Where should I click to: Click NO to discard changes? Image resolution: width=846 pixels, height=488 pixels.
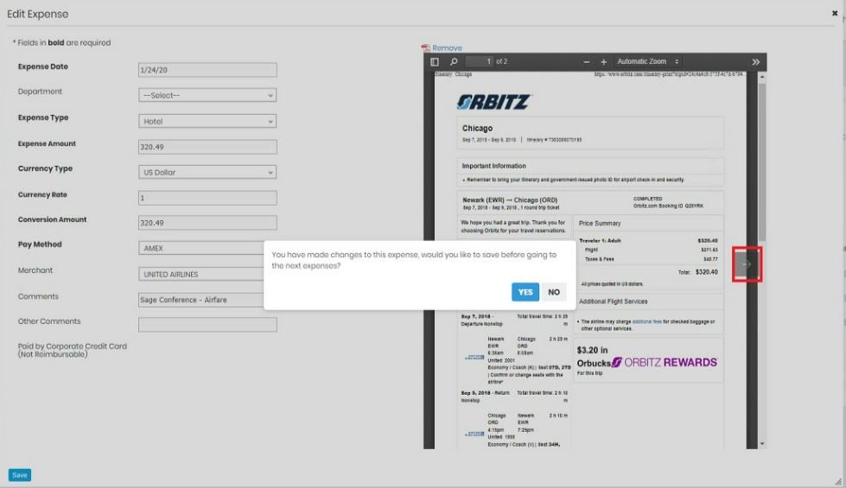coord(554,292)
